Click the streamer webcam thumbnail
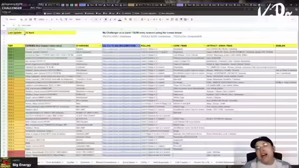This screenshot has width=299, height=168. pos(266,152)
